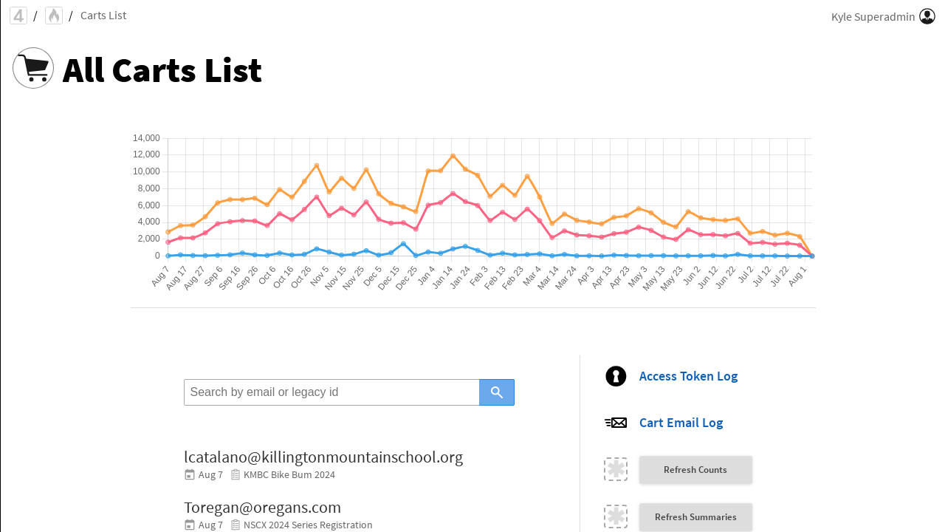The height and width of the screenshot is (532, 945).
Task: Open the Access Token Log link
Action: (x=688, y=376)
